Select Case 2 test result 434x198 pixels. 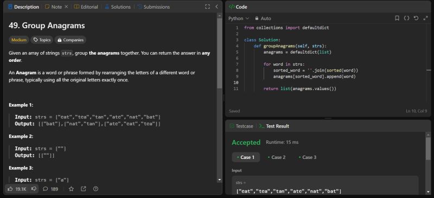click(277, 157)
